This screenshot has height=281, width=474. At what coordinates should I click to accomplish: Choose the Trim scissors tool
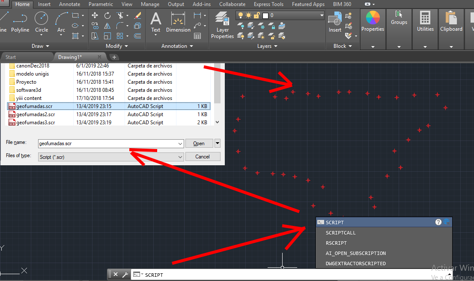[x=120, y=15]
